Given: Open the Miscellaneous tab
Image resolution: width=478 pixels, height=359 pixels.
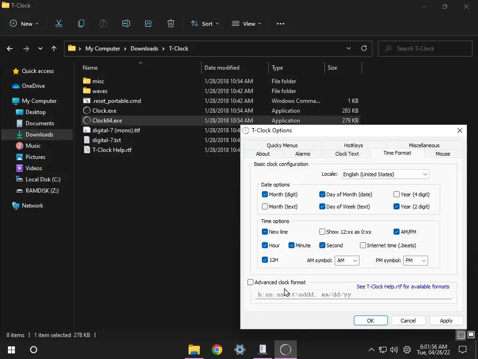Looking at the screenshot, I should tap(424, 145).
